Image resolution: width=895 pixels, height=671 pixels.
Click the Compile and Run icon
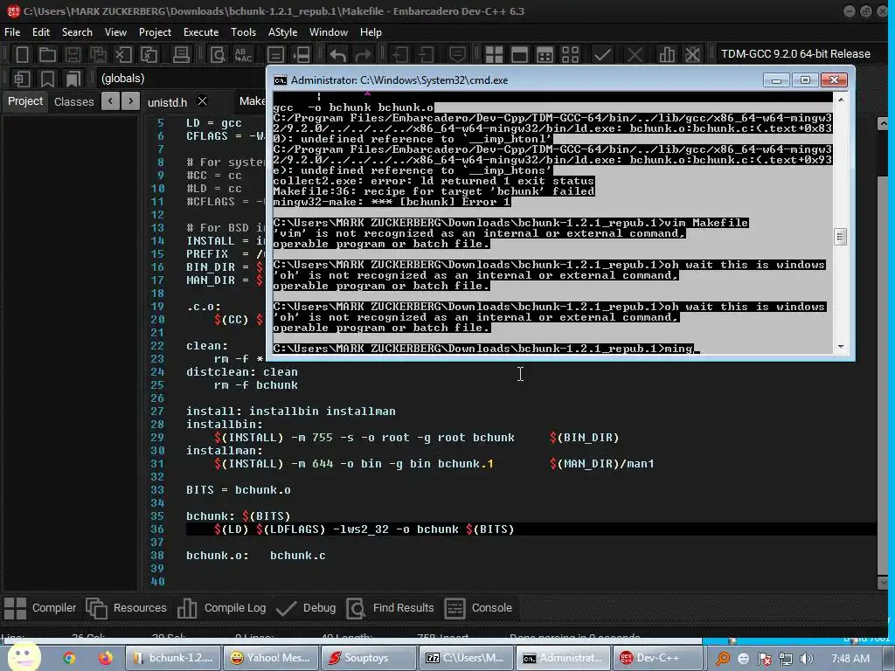pyautogui.click(x=545, y=55)
